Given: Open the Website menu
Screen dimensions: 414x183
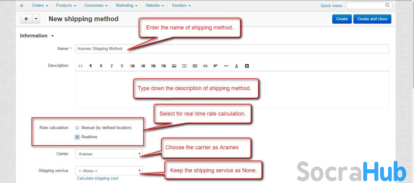Looking at the screenshot, I should pos(154,6).
